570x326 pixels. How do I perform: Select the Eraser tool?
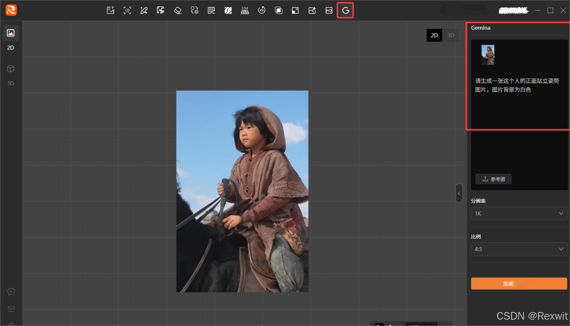click(177, 10)
